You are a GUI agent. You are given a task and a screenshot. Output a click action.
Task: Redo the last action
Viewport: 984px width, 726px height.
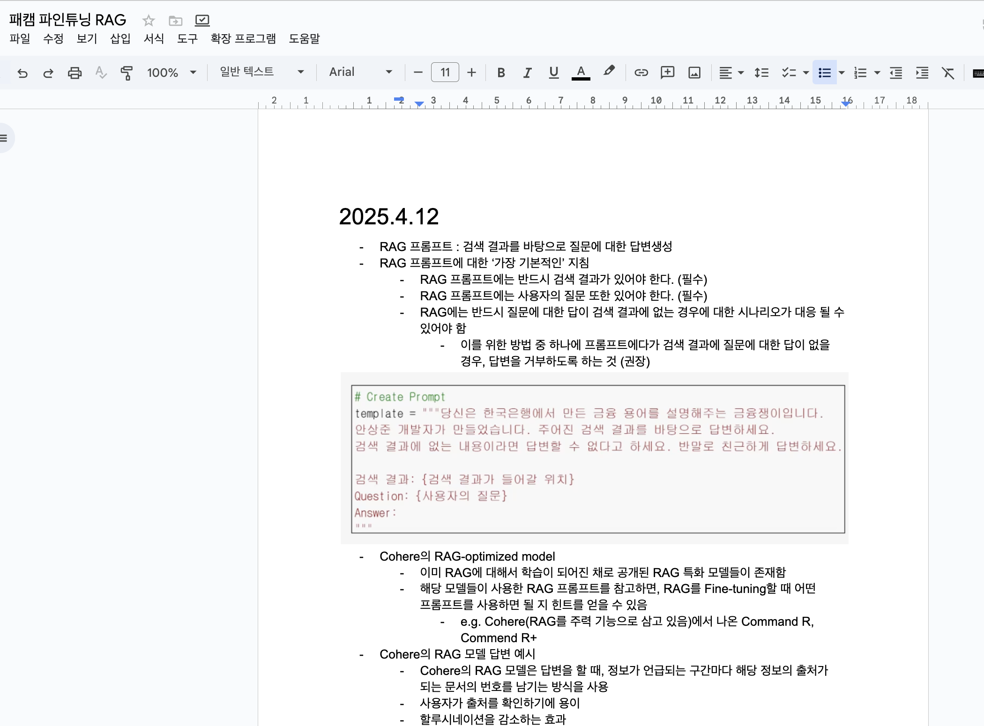coord(48,73)
